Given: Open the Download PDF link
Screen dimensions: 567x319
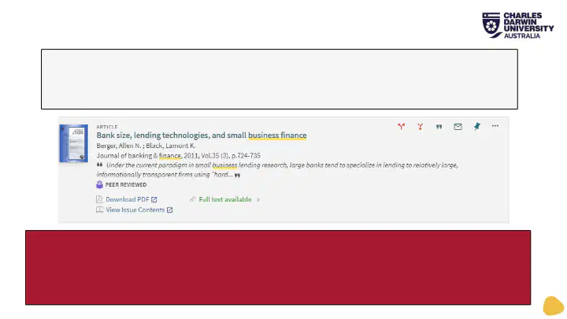Looking at the screenshot, I should pos(128,199).
